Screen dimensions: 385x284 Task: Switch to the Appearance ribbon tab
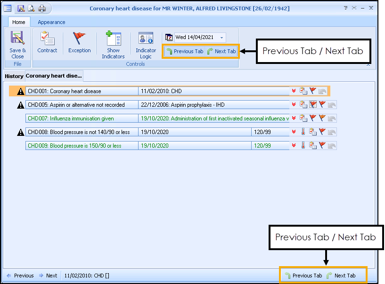click(x=51, y=22)
